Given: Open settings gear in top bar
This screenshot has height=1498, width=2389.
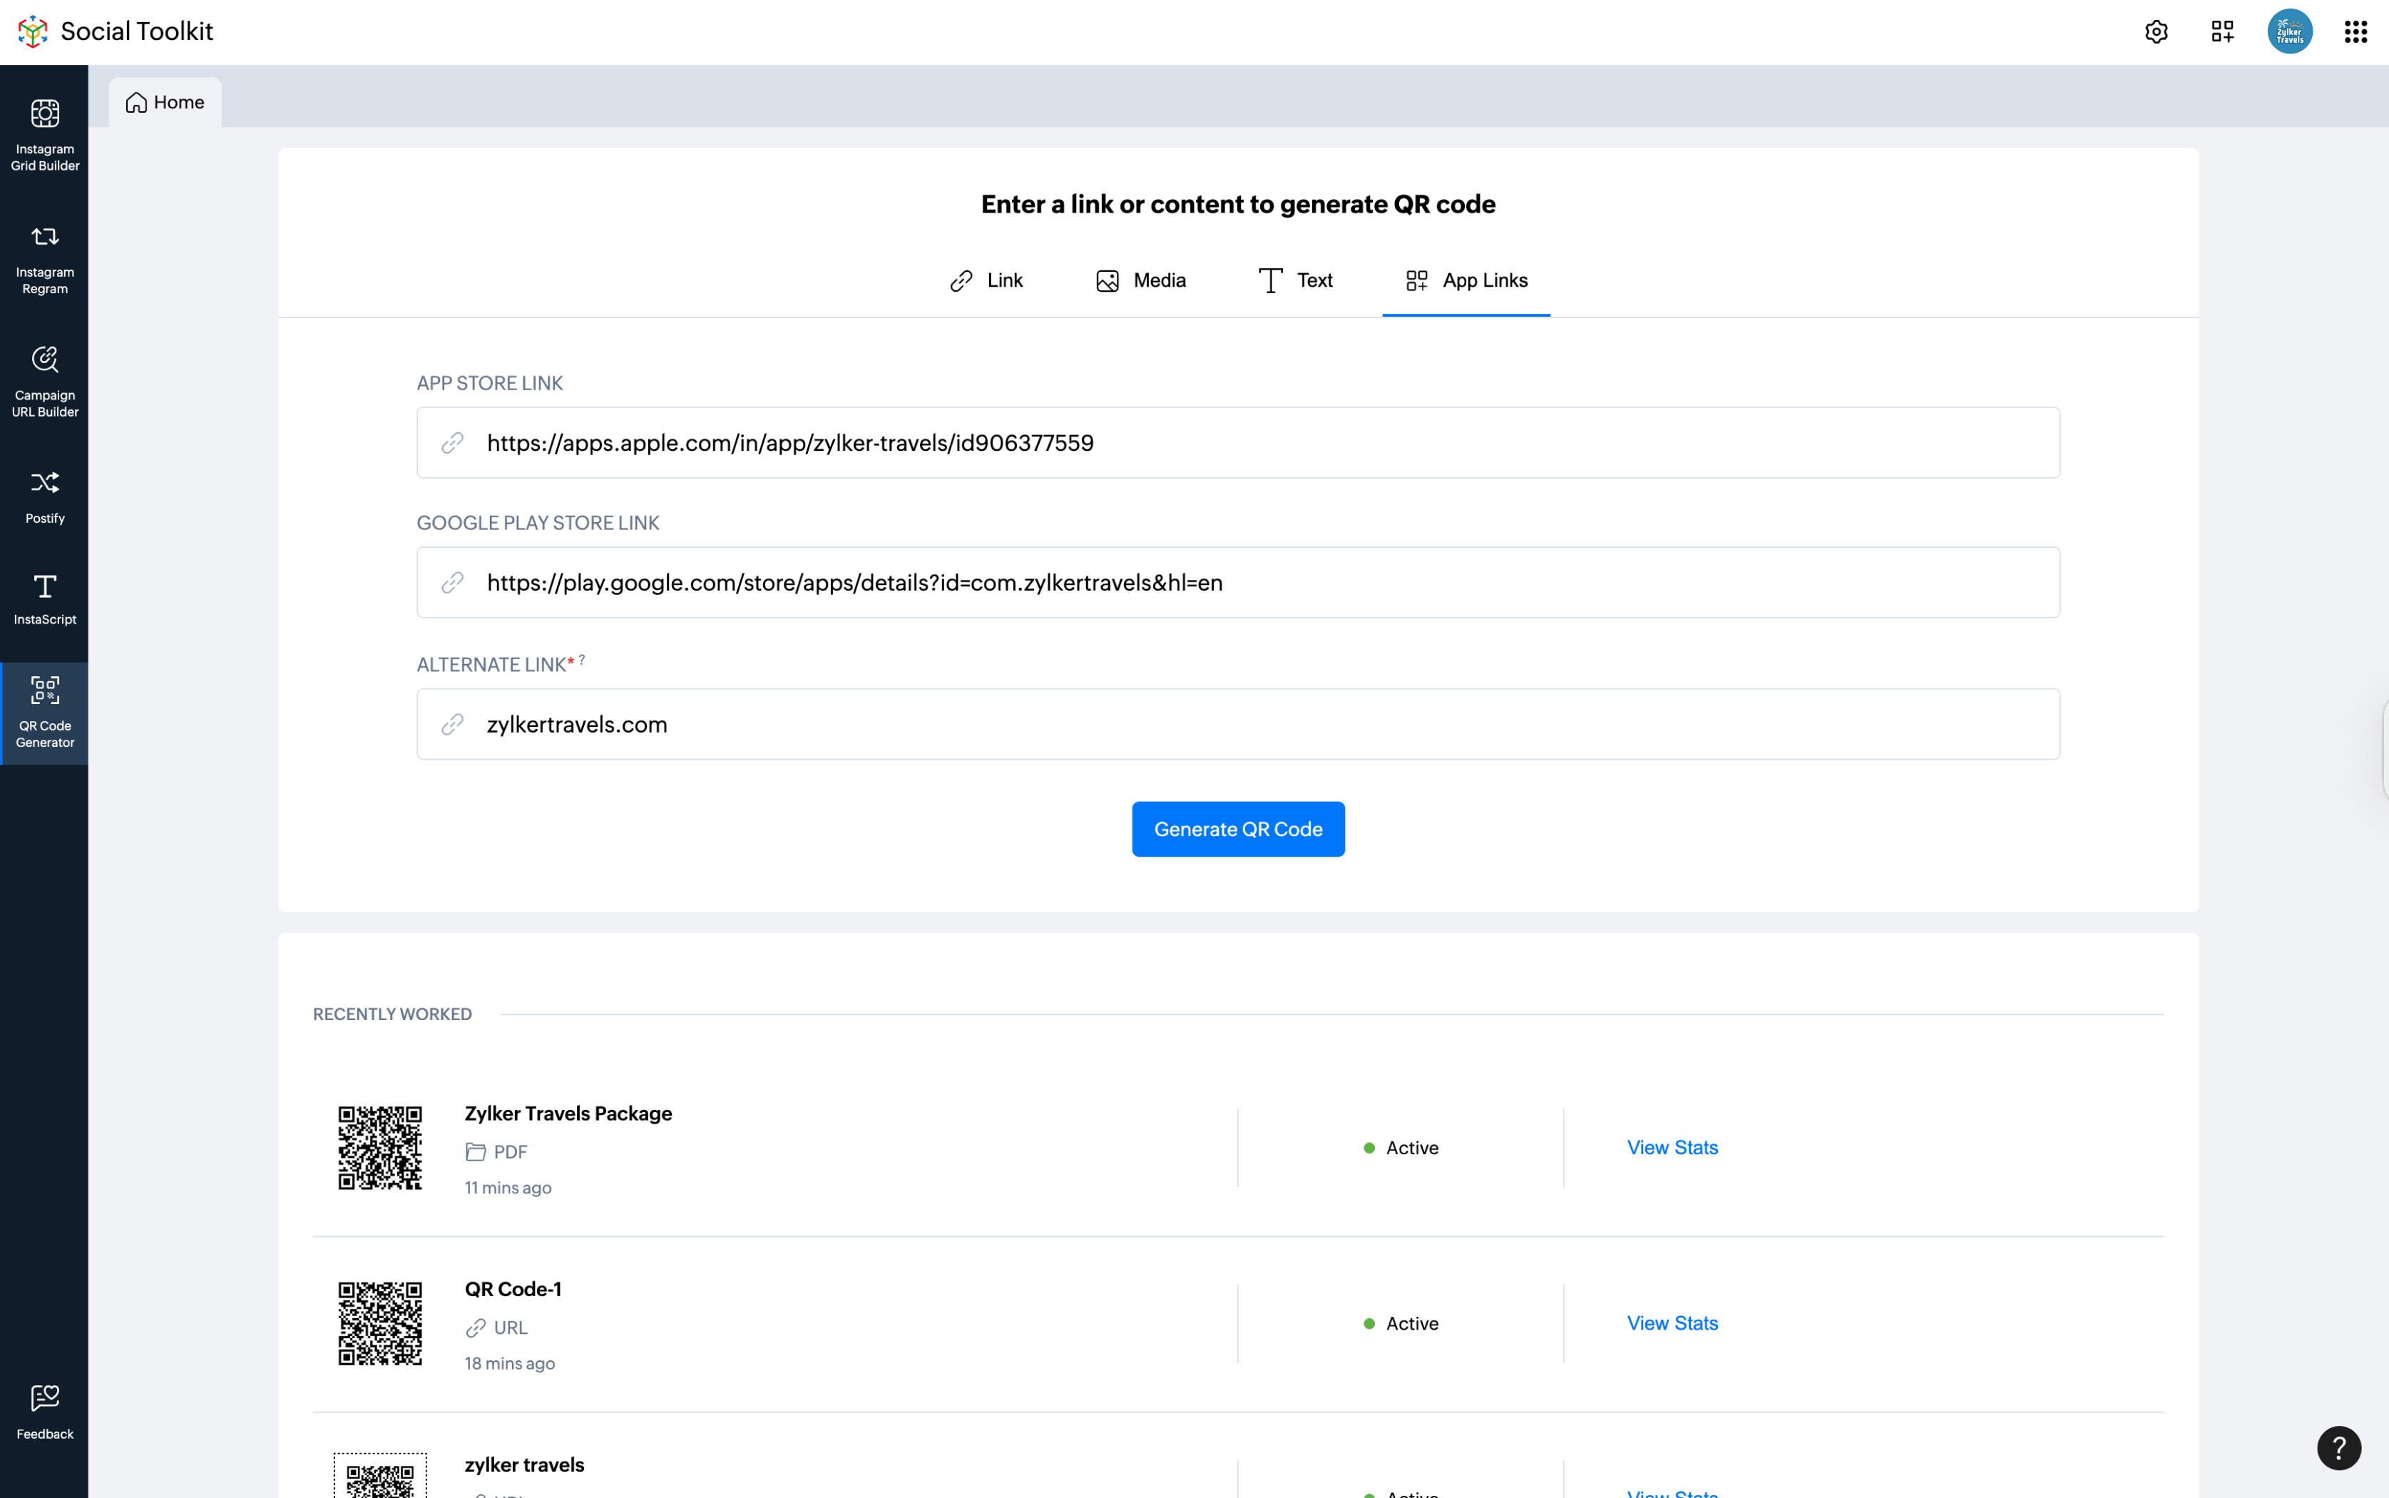Looking at the screenshot, I should 2157,31.
